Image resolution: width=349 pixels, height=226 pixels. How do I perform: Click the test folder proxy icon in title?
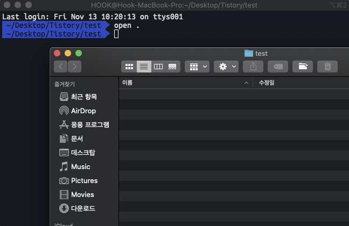point(249,54)
